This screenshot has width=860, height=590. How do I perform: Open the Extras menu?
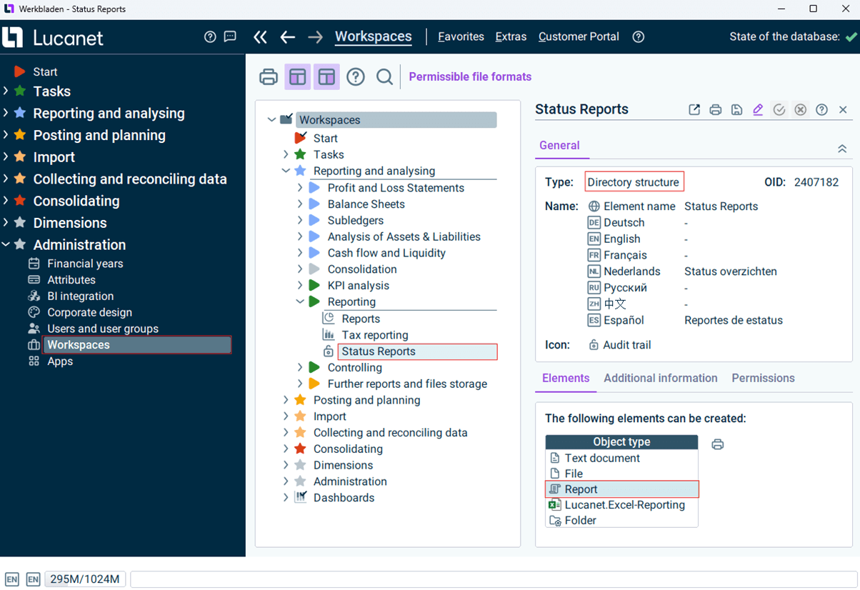coord(511,36)
